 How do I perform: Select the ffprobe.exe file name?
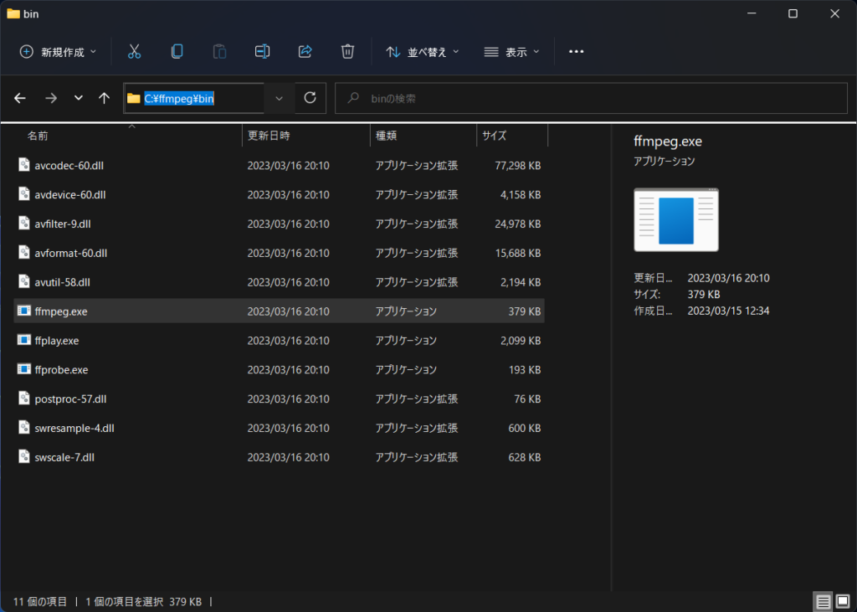point(61,370)
